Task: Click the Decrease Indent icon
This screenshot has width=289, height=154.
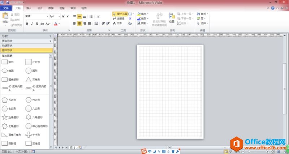Action: 103,23
